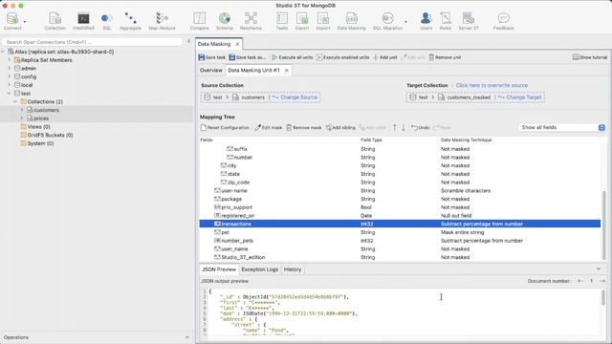Open the Compare tool

[x=200, y=21]
